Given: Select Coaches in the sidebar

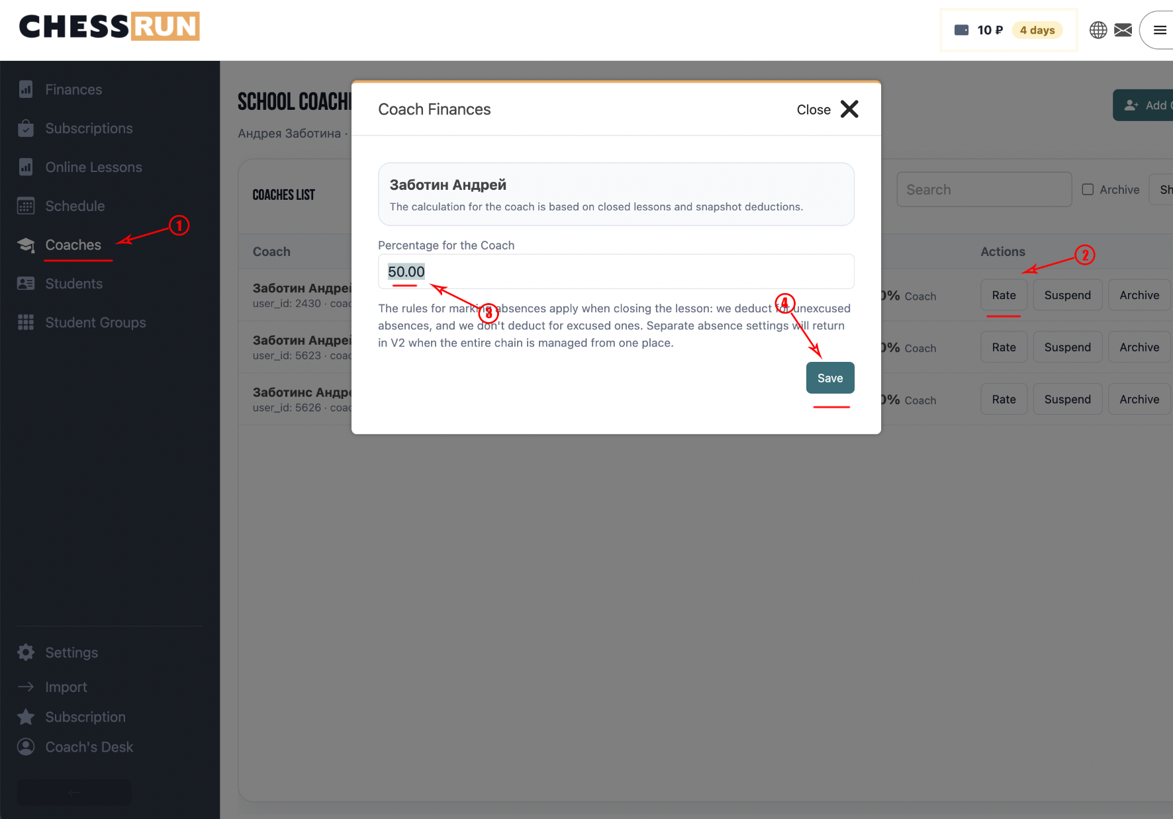Looking at the screenshot, I should click(73, 245).
